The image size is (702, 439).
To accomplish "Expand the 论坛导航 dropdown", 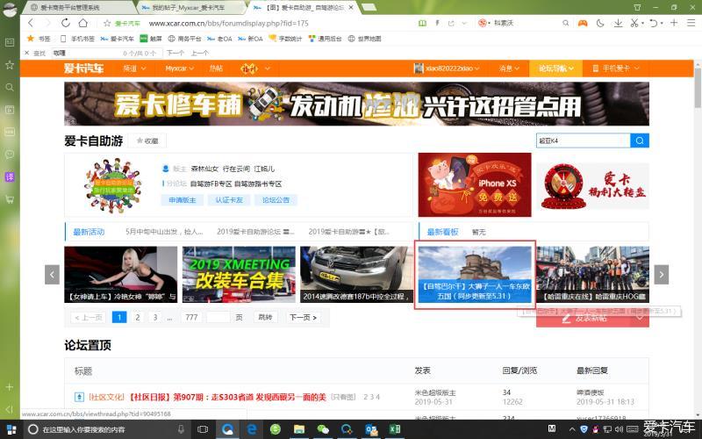I will 555,68.
